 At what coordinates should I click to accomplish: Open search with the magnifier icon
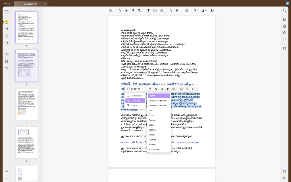point(284,10)
